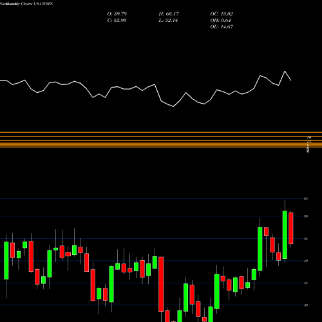Select the rightmost red candlestick

coord(291,228)
